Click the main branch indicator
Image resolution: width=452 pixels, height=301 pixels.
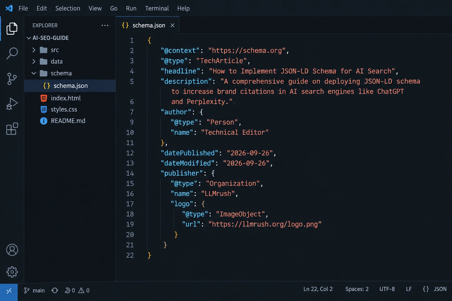pyautogui.click(x=34, y=290)
